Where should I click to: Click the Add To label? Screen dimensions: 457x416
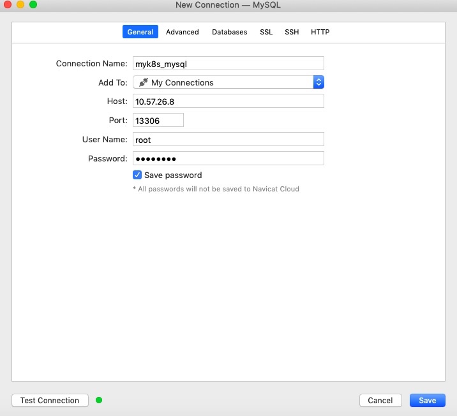(x=113, y=83)
